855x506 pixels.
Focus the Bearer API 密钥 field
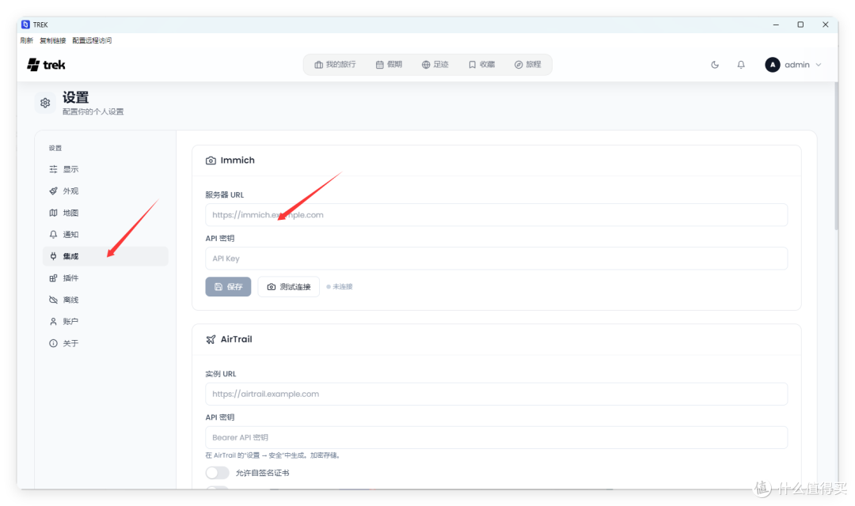pos(496,437)
